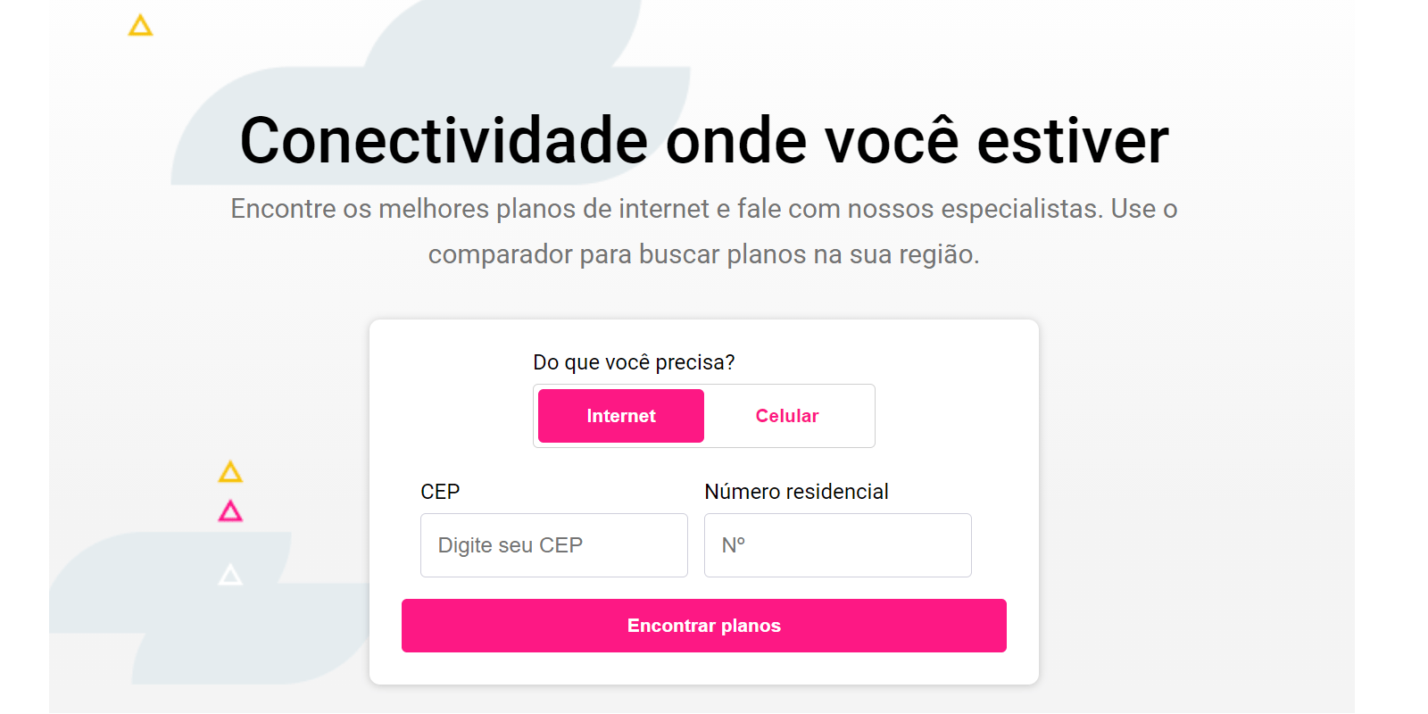This screenshot has width=1428, height=714.
Task: Toggle the highlighted Internet segment off
Action: pos(620,415)
